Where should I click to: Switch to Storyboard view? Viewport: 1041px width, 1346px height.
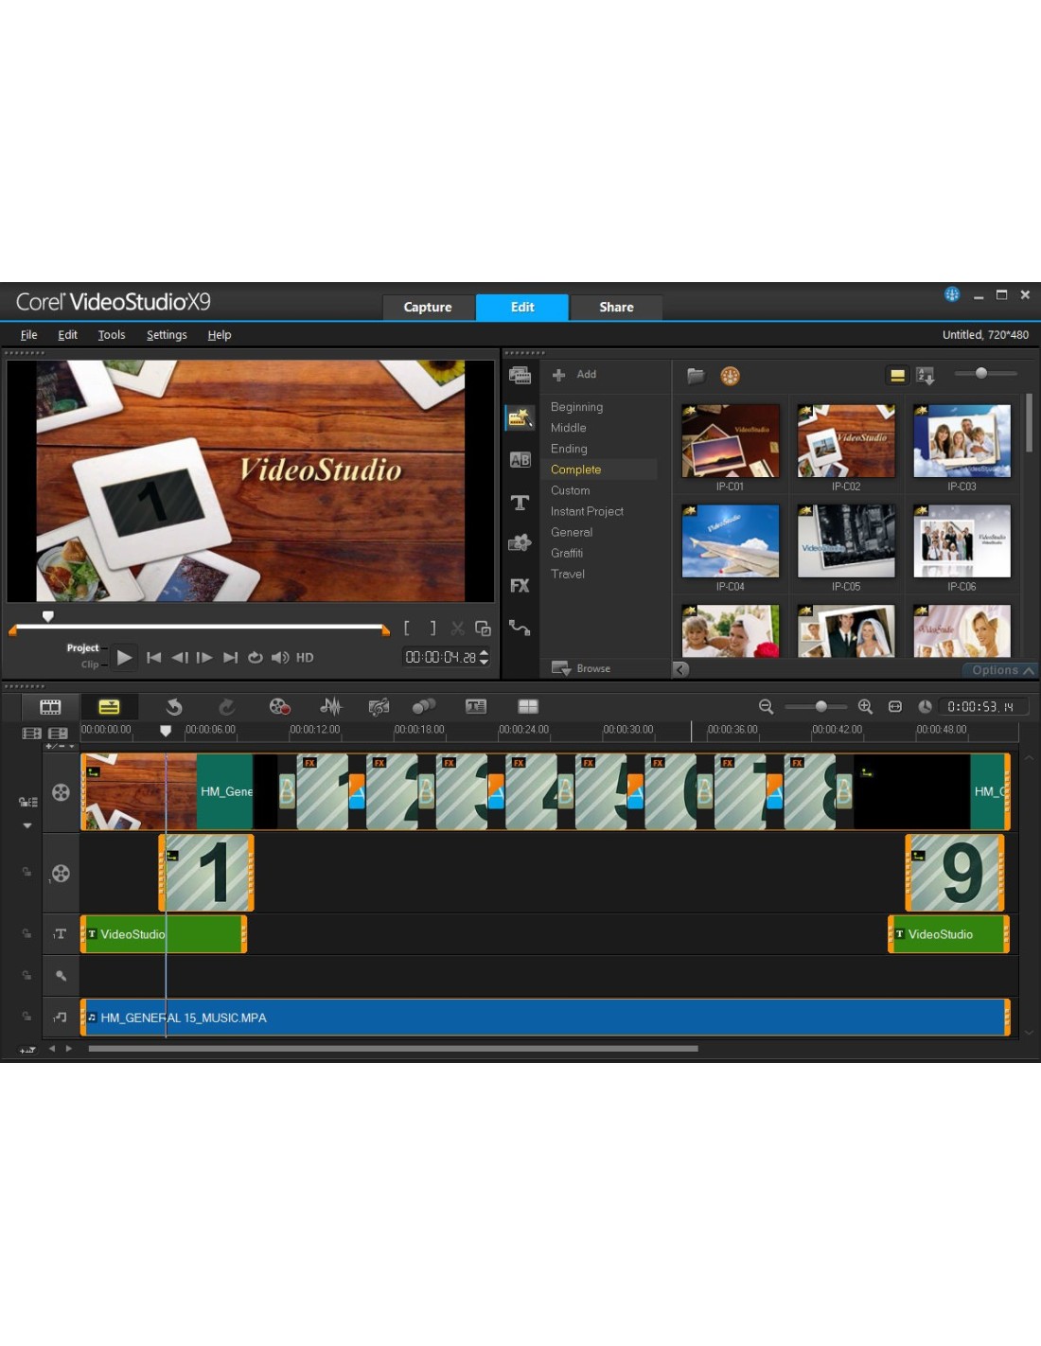50,707
